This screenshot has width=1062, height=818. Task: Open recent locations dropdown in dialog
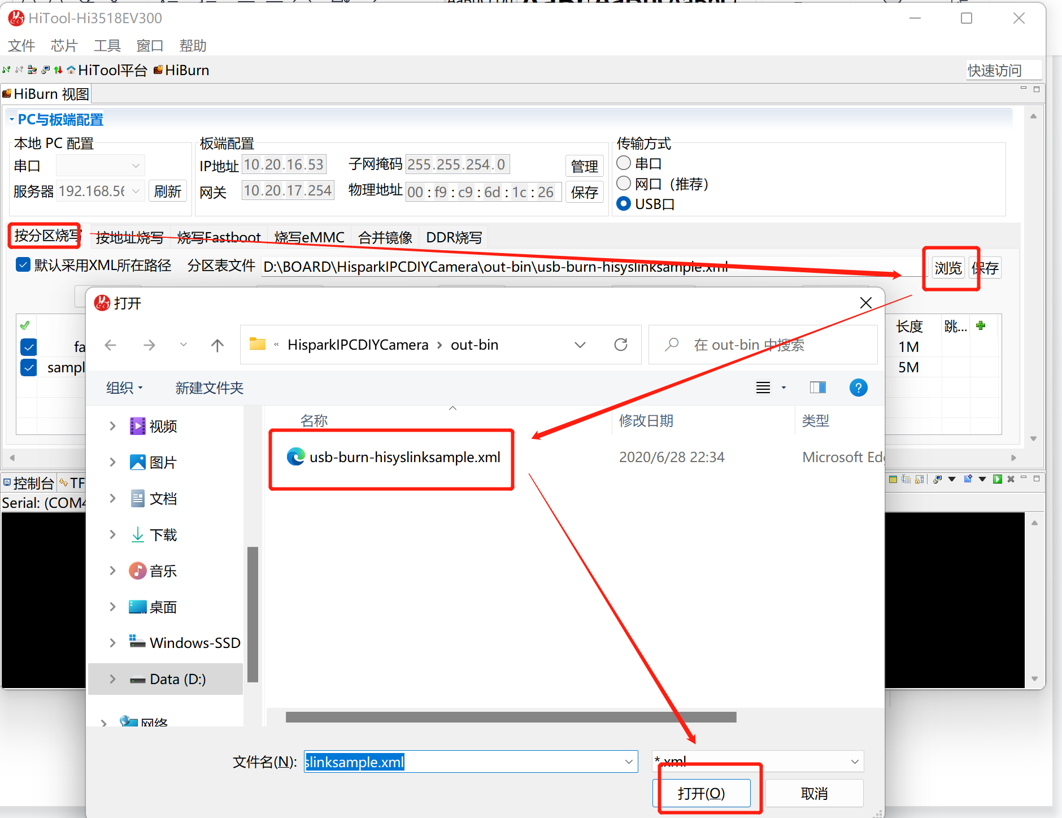click(x=183, y=345)
